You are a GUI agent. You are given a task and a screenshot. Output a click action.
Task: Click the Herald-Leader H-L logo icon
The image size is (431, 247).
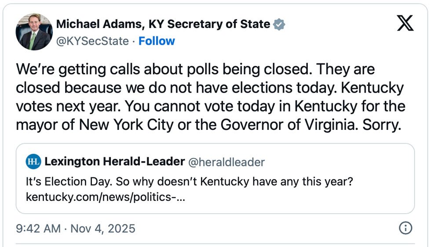coord(33,162)
